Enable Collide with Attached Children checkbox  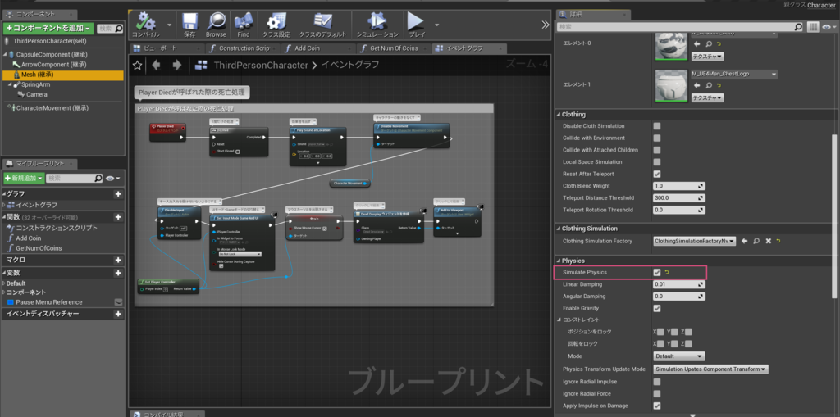(x=657, y=150)
